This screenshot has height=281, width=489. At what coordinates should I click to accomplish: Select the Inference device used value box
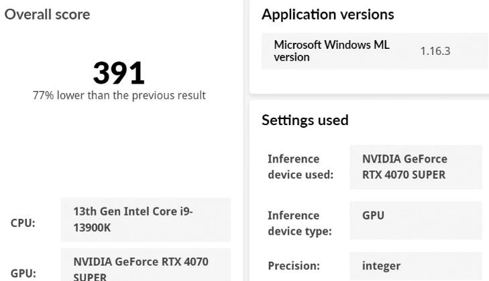pos(416,167)
